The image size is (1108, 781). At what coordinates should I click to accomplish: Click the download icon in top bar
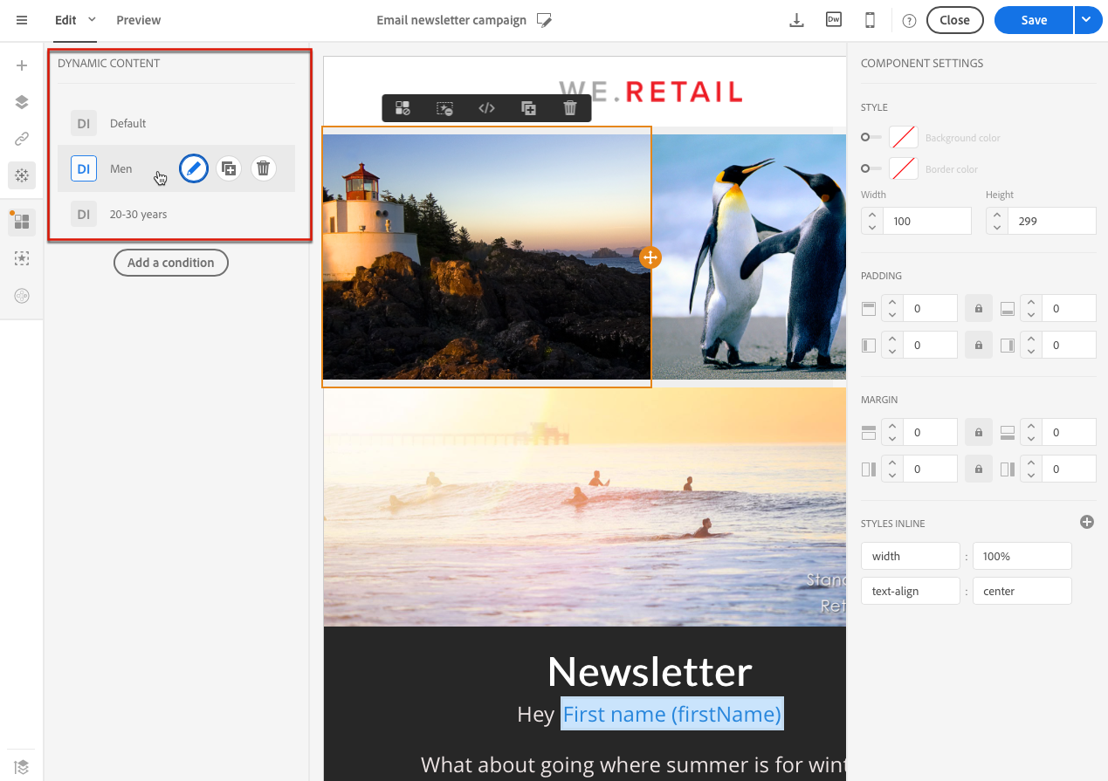pos(796,20)
